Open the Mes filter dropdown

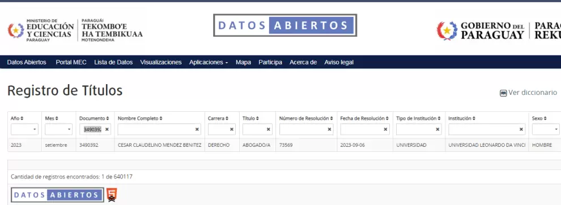coord(59,129)
